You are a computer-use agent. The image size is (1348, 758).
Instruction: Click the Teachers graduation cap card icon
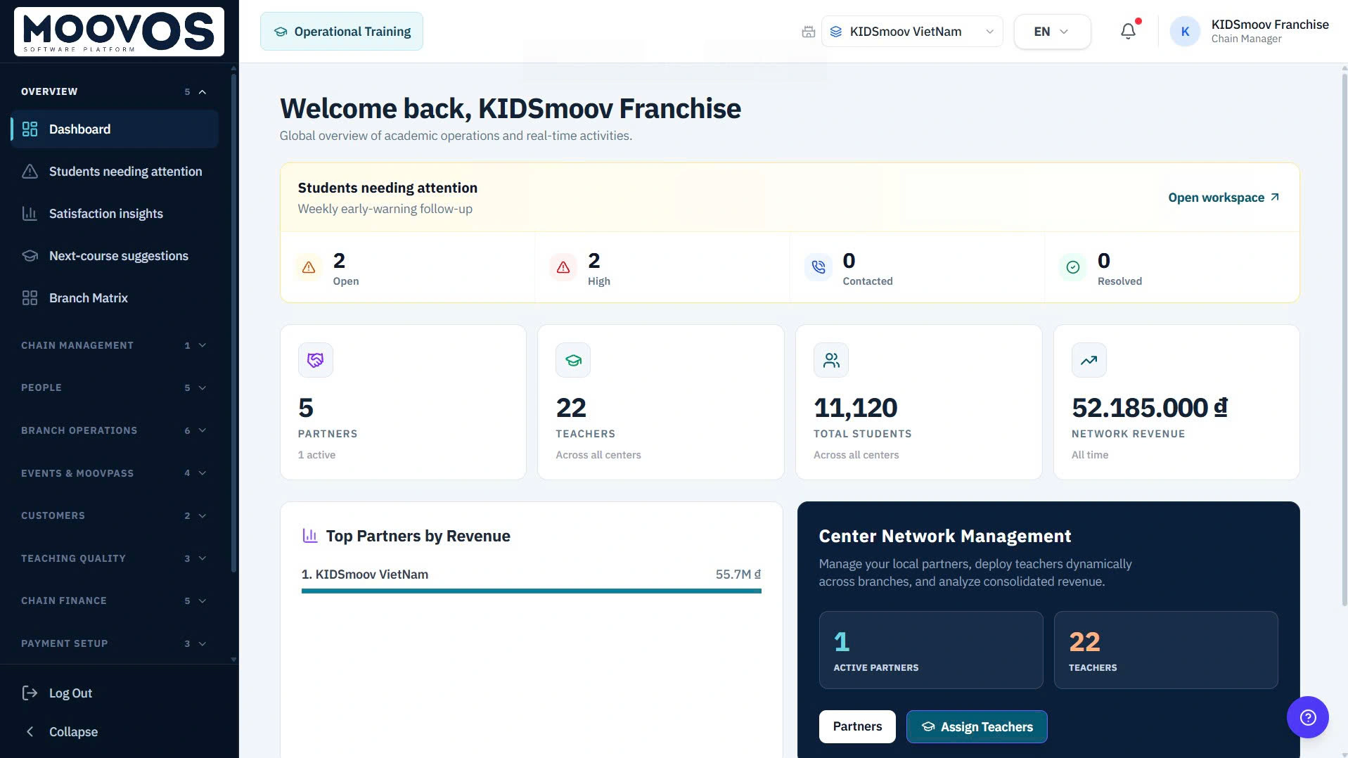click(x=573, y=360)
